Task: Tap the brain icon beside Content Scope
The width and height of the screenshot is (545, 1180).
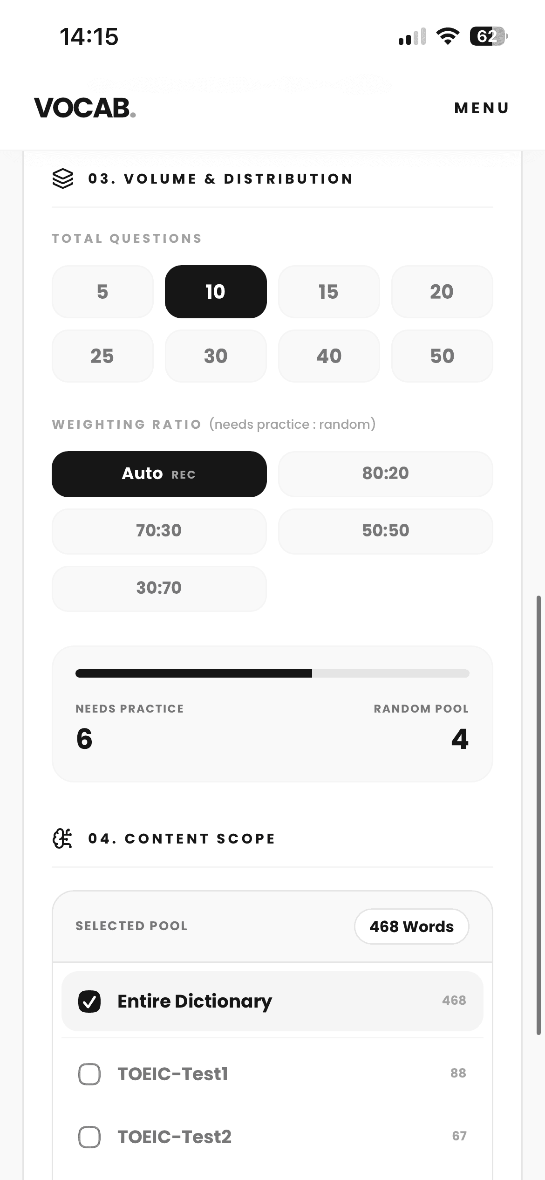Action: [x=62, y=838]
